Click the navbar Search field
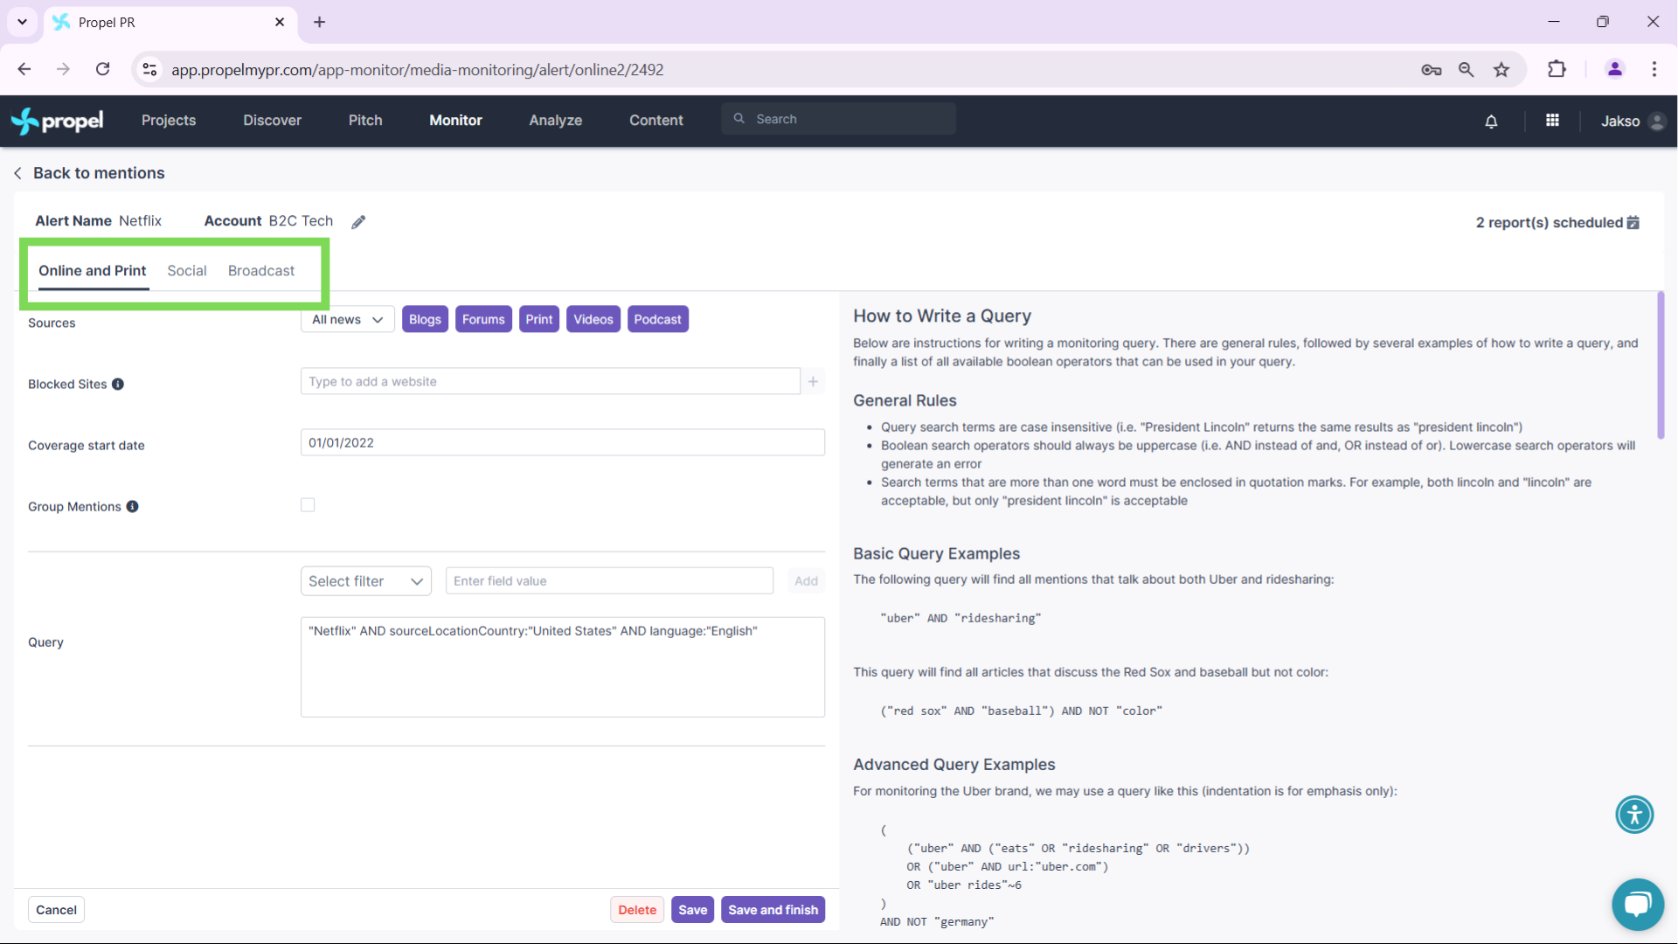Viewport: 1678px width, 944px height. tap(839, 119)
